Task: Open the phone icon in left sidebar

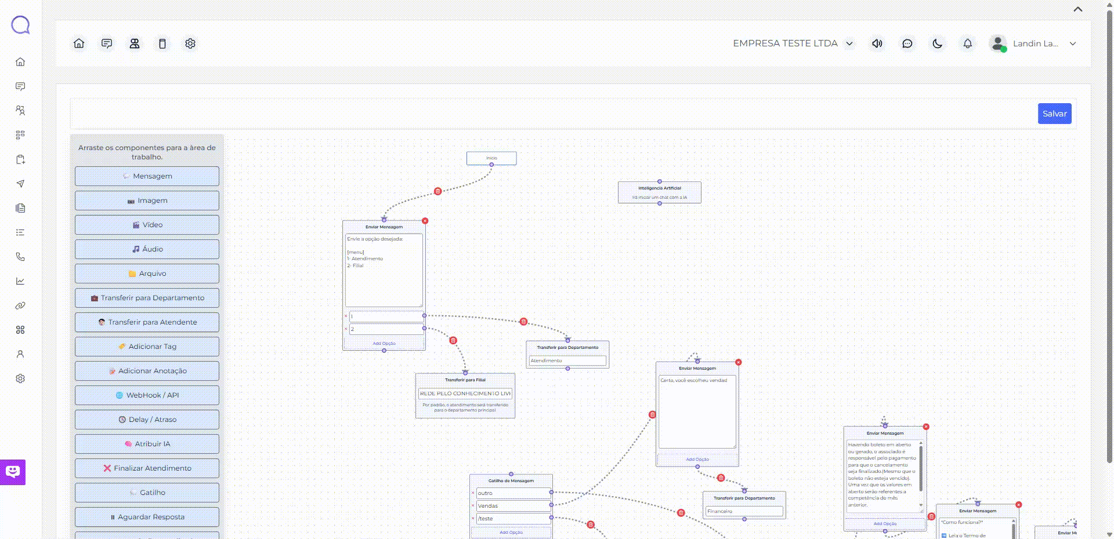Action: pos(20,257)
